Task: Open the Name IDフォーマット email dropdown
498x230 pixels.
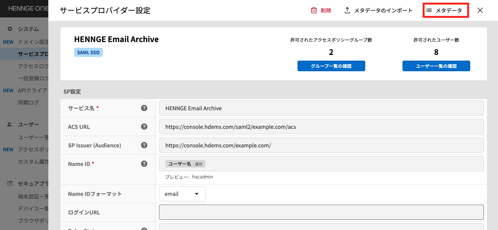Action: coord(183,194)
